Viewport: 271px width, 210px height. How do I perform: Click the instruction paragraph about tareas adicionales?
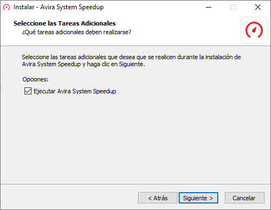[x=131, y=61]
